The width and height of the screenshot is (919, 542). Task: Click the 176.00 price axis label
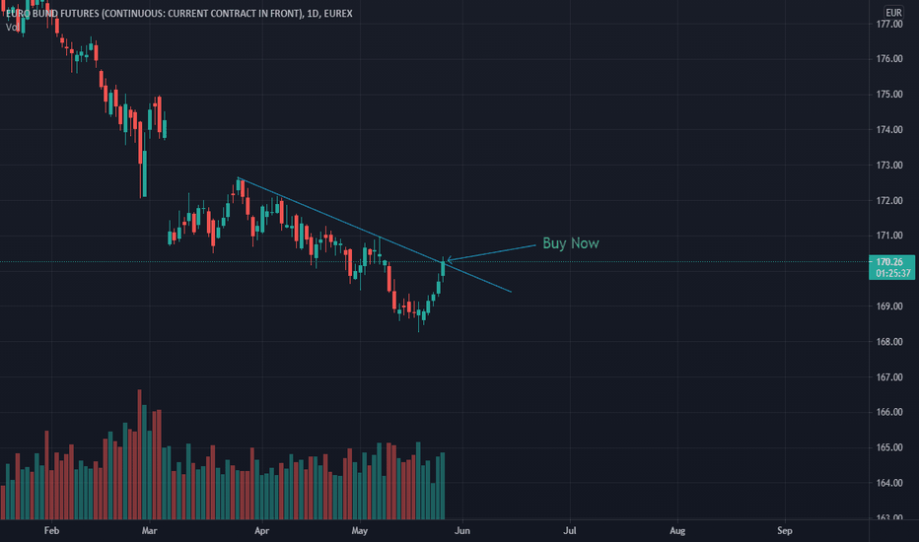(889, 58)
